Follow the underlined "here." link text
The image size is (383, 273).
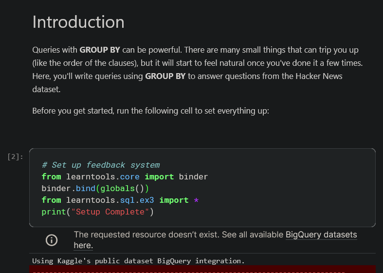pyautogui.click(x=83, y=245)
